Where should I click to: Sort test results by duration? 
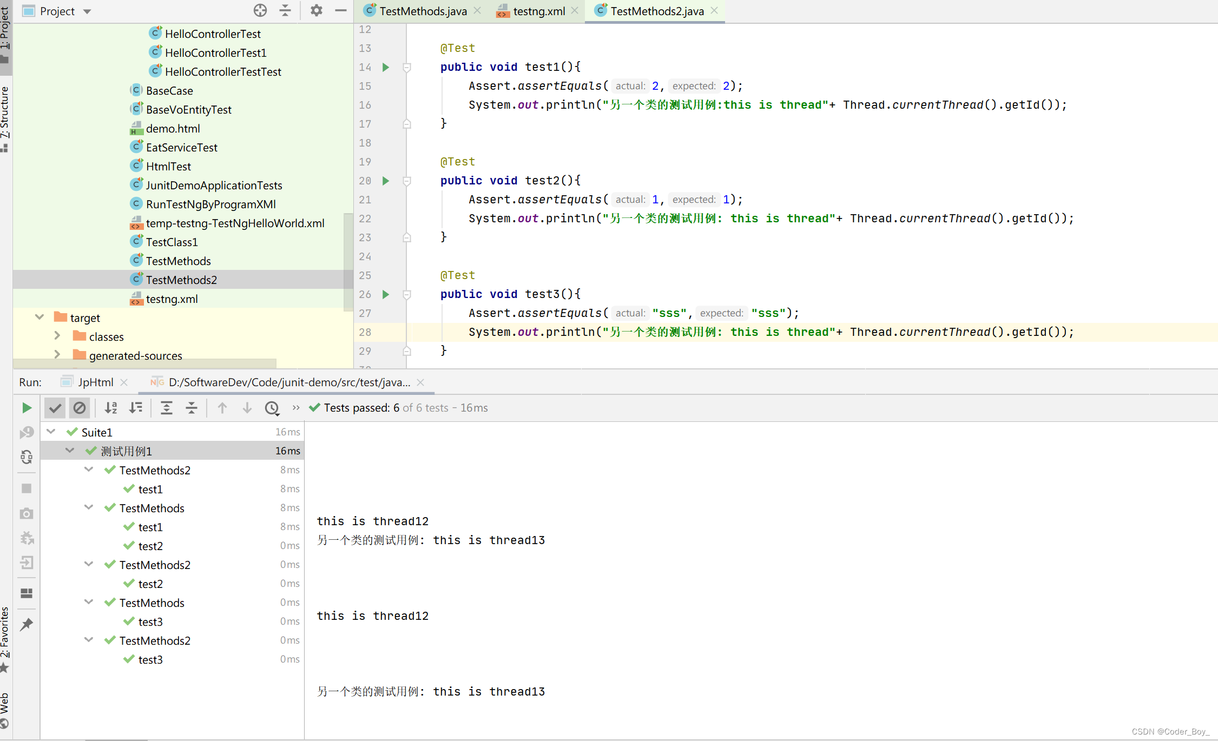click(136, 408)
